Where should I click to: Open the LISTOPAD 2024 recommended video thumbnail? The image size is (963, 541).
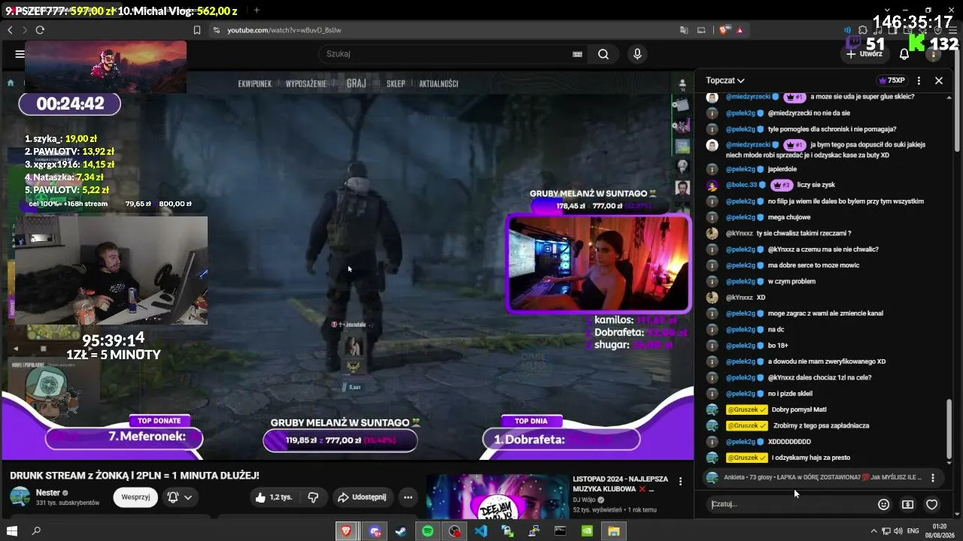(x=497, y=496)
